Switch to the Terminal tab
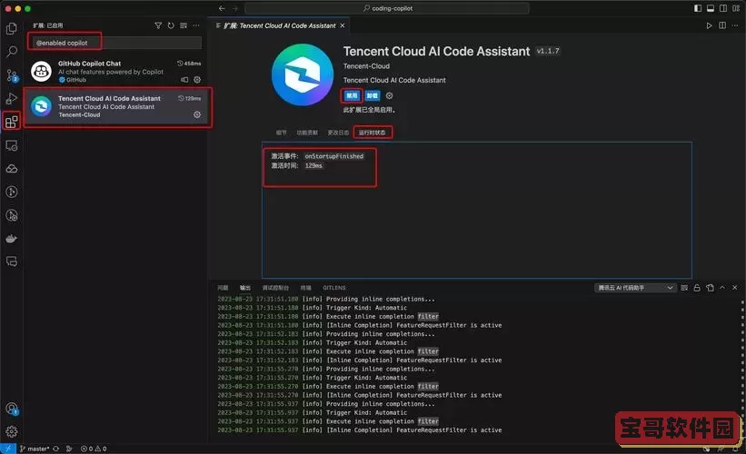746x454 pixels. tap(306, 288)
